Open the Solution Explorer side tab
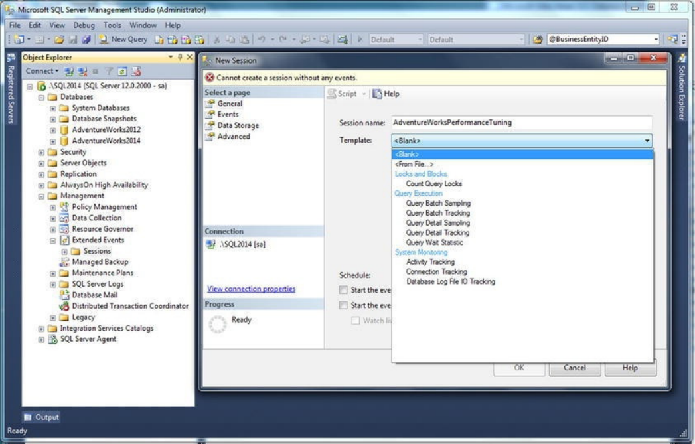 tap(682, 88)
